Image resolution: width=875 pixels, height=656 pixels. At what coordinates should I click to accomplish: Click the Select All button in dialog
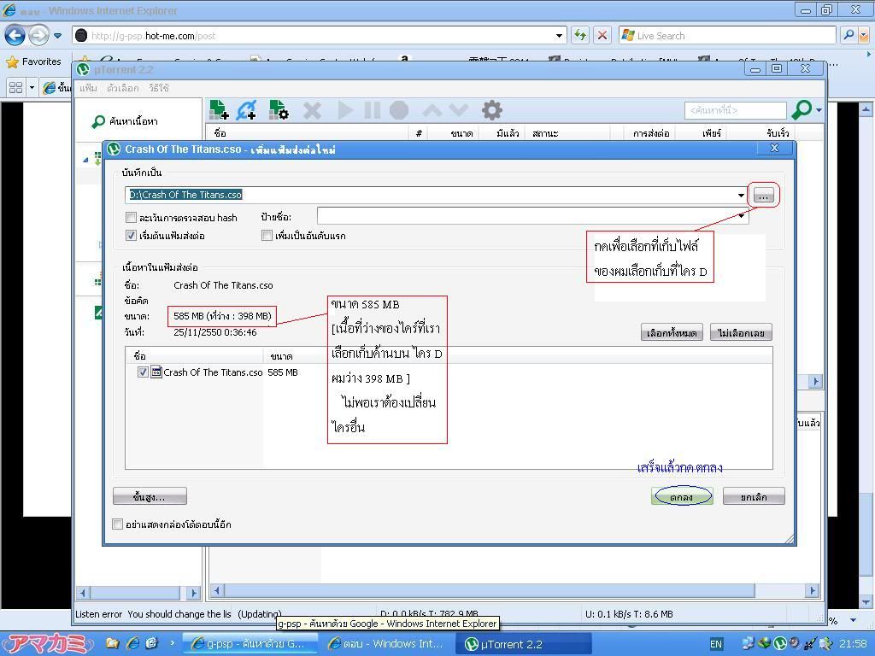point(672,333)
